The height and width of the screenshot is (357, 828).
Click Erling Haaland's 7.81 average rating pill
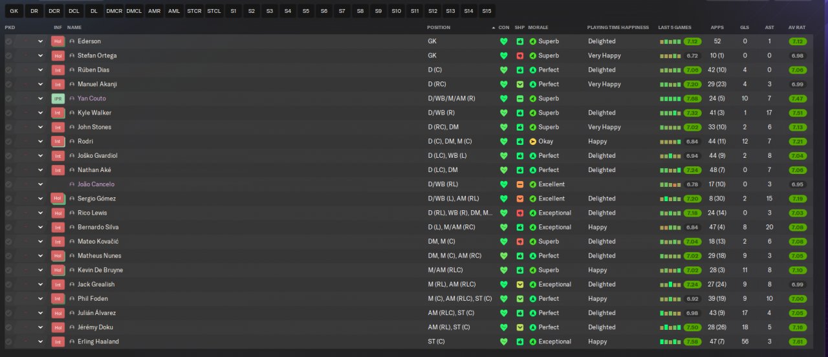(x=798, y=341)
